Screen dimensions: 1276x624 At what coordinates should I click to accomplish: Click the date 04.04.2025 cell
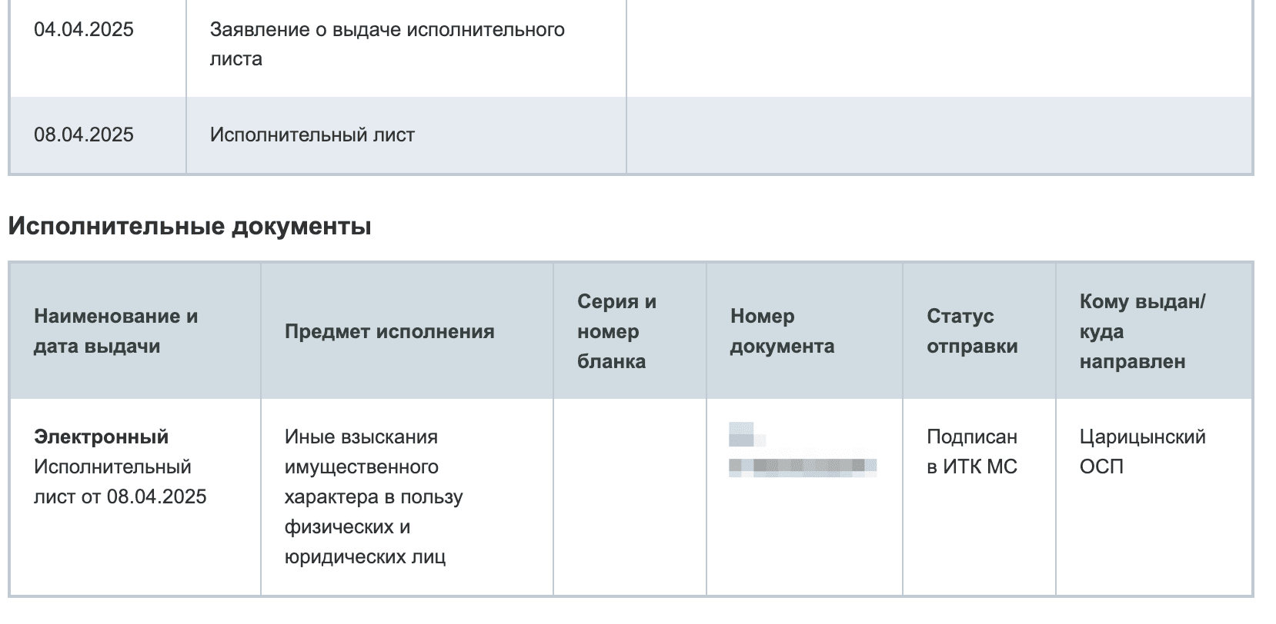[x=83, y=30]
